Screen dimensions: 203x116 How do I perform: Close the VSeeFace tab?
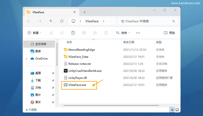pyautogui.click(x=75, y=12)
